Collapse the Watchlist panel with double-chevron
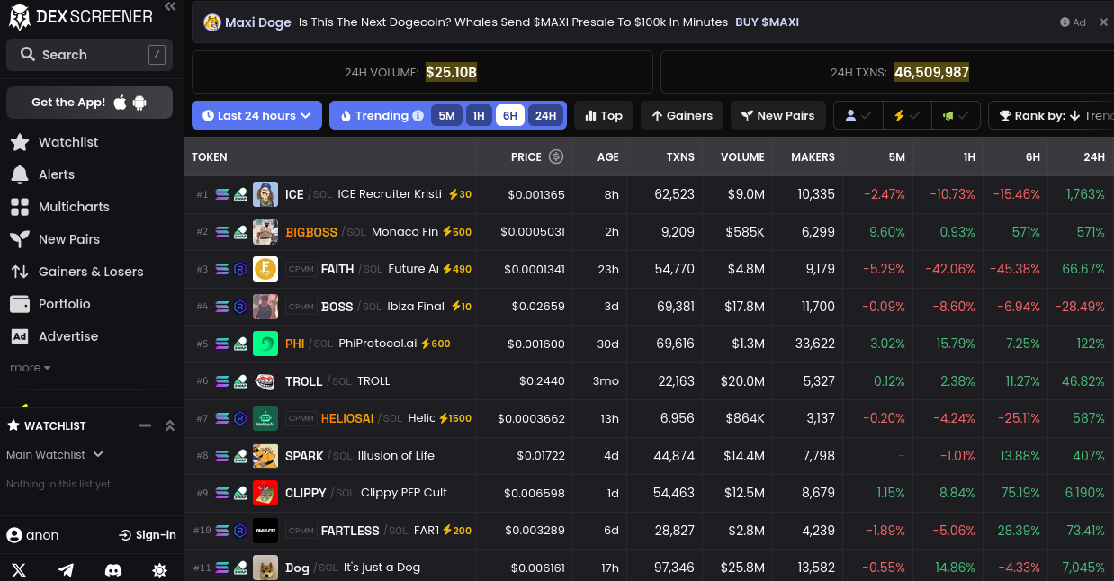 [x=170, y=425]
